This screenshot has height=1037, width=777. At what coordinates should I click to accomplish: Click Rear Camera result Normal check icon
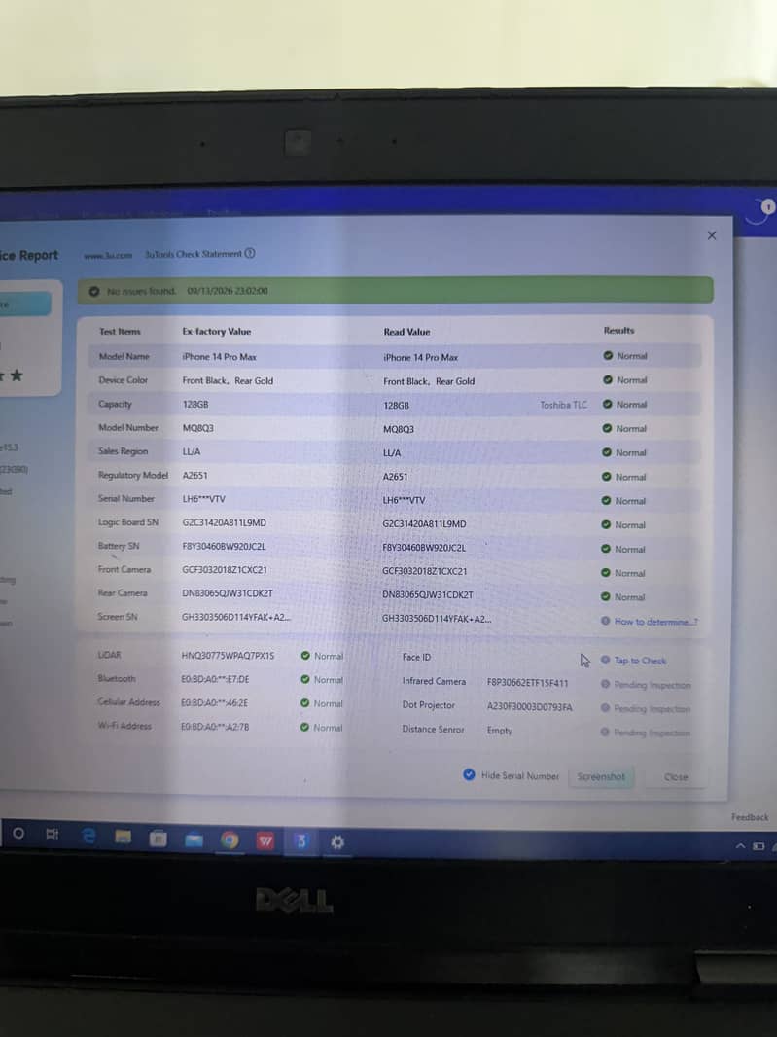(605, 596)
